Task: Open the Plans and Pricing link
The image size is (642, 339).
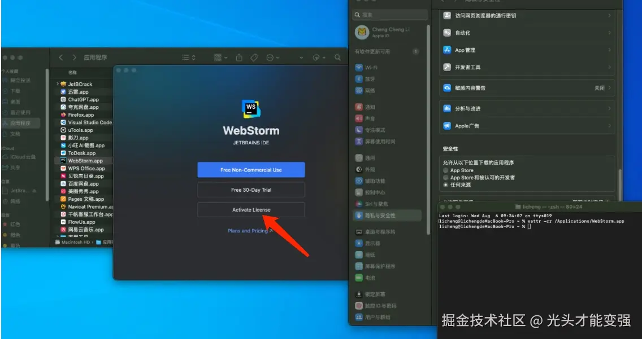Action: [248, 230]
